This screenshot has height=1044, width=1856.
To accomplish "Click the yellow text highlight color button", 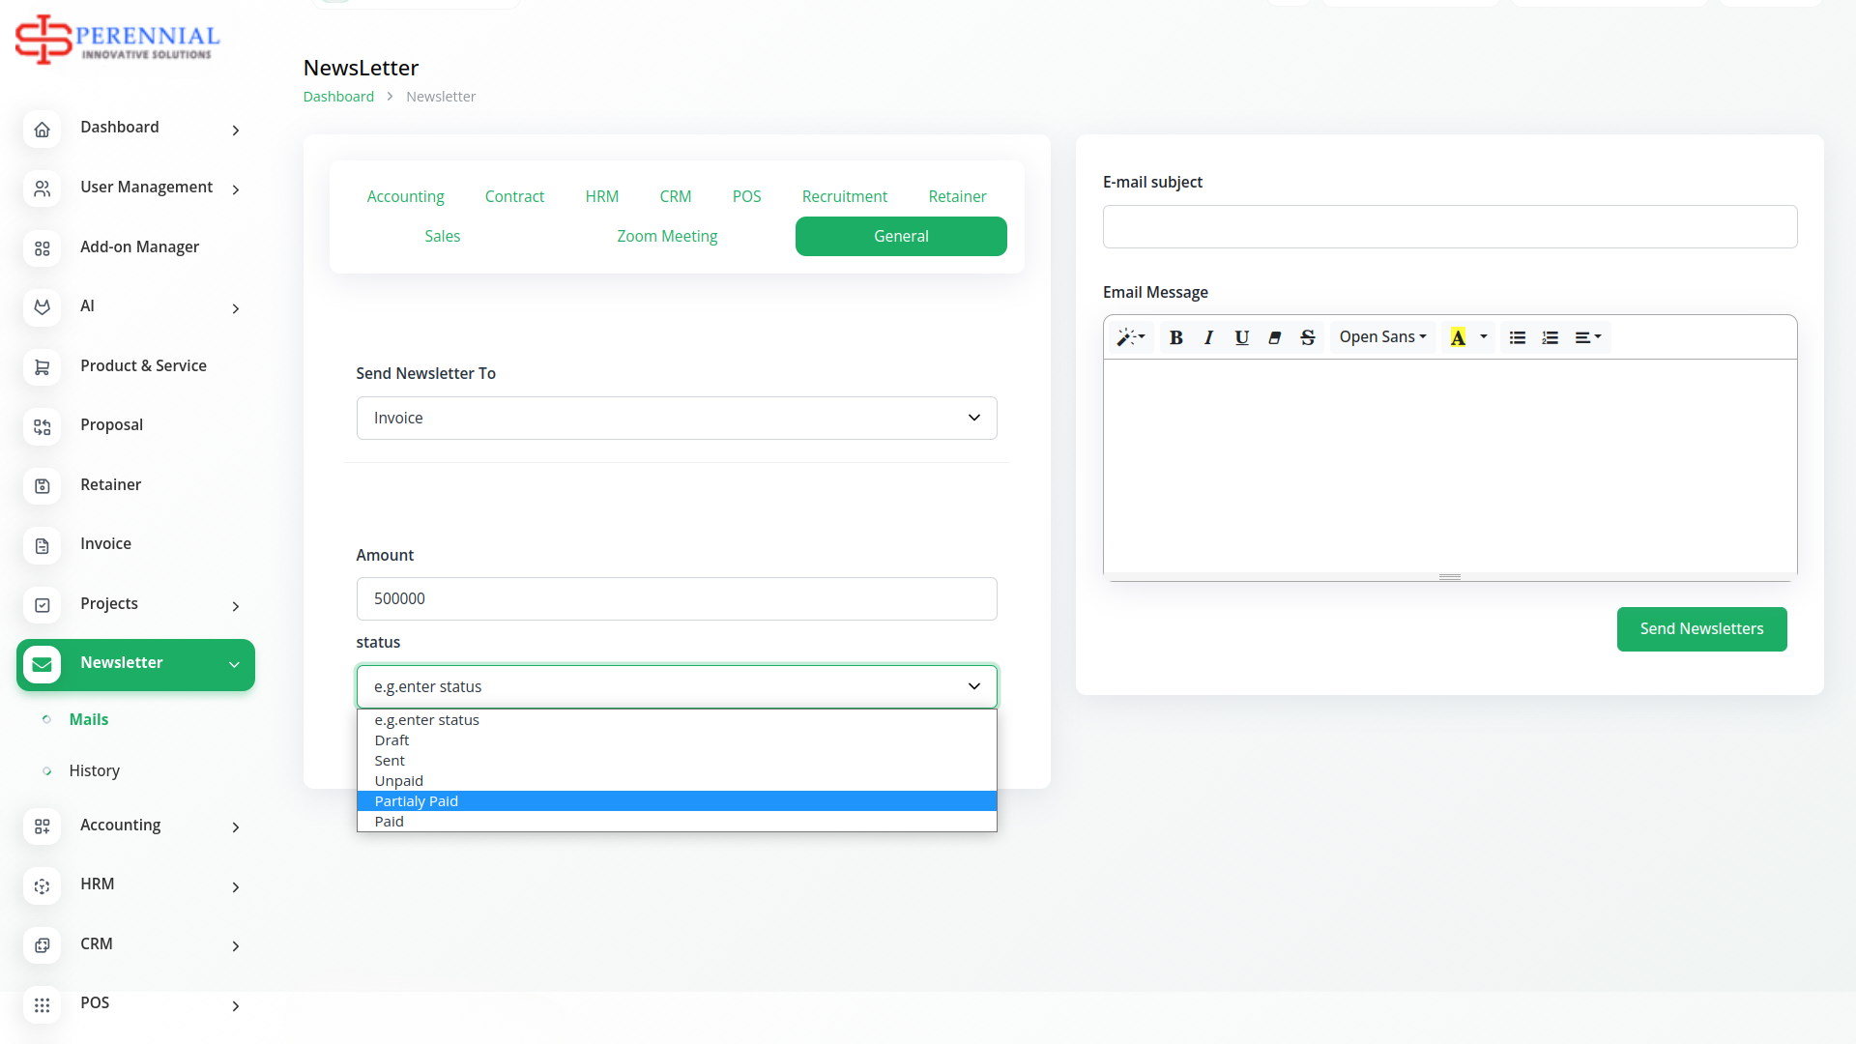I will (1458, 337).
